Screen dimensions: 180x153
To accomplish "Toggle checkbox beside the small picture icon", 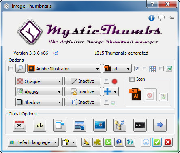I will 106,102.
